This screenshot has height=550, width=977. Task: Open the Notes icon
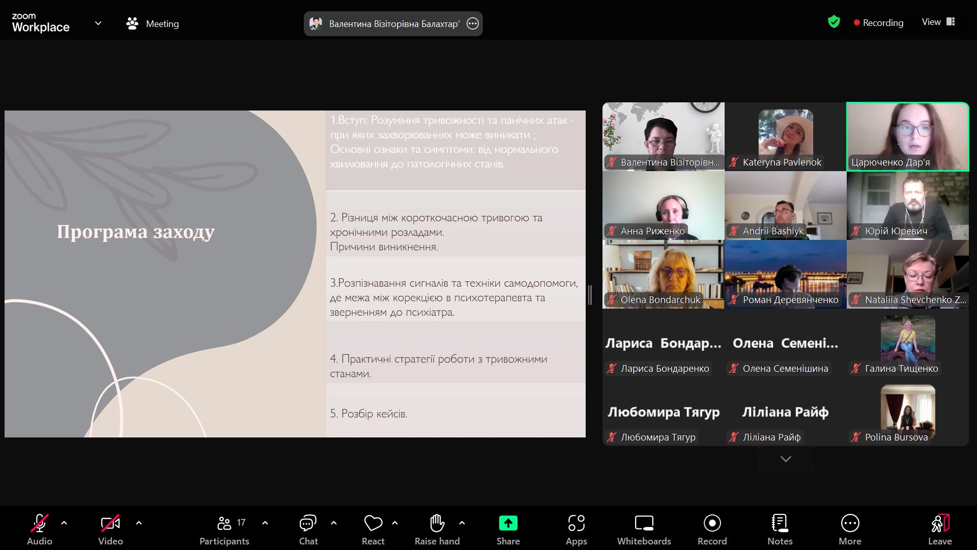click(x=780, y=523)
